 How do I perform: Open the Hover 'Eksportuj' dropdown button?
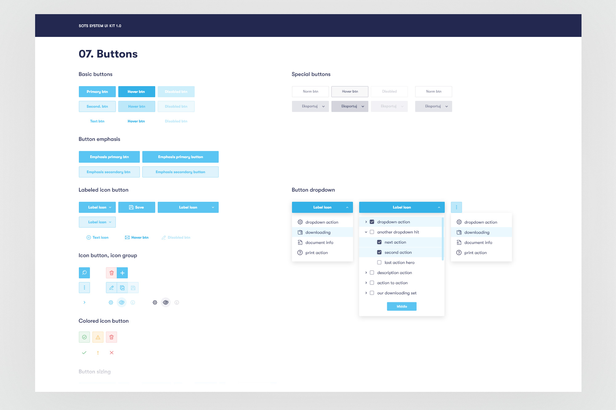click(x=350, y=106)
